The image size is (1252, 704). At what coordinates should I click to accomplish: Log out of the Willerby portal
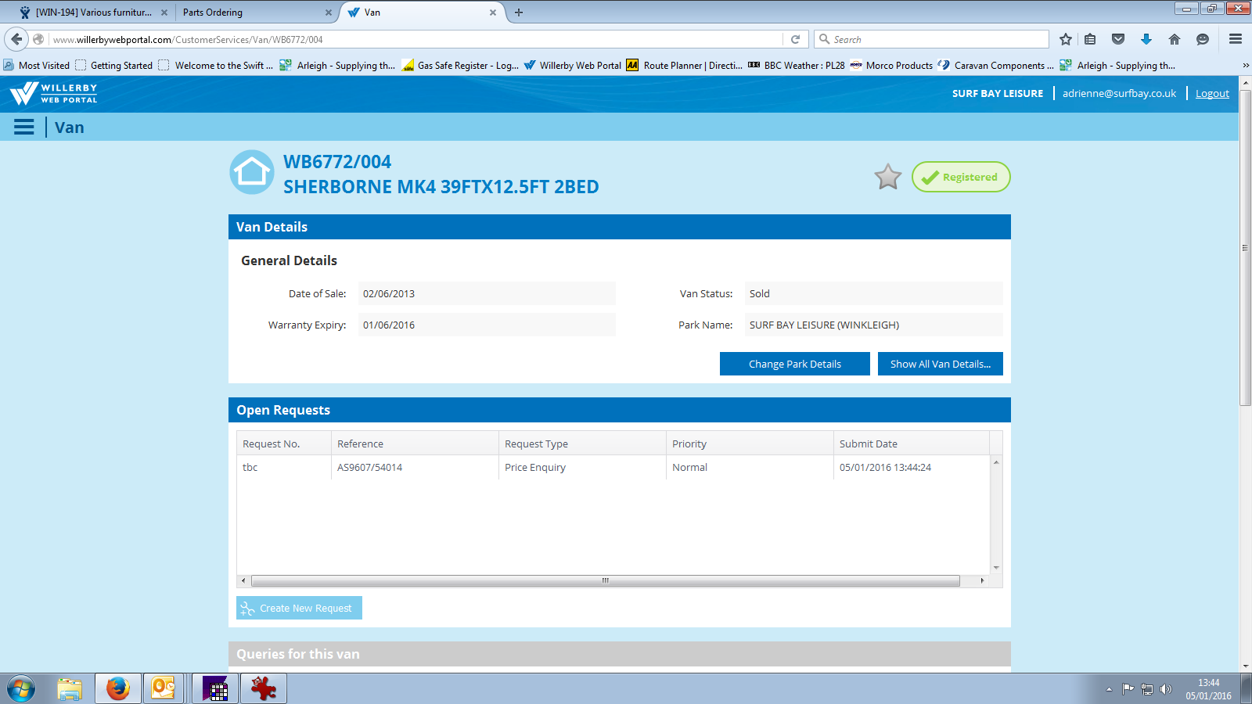(x=1212, y=93)
